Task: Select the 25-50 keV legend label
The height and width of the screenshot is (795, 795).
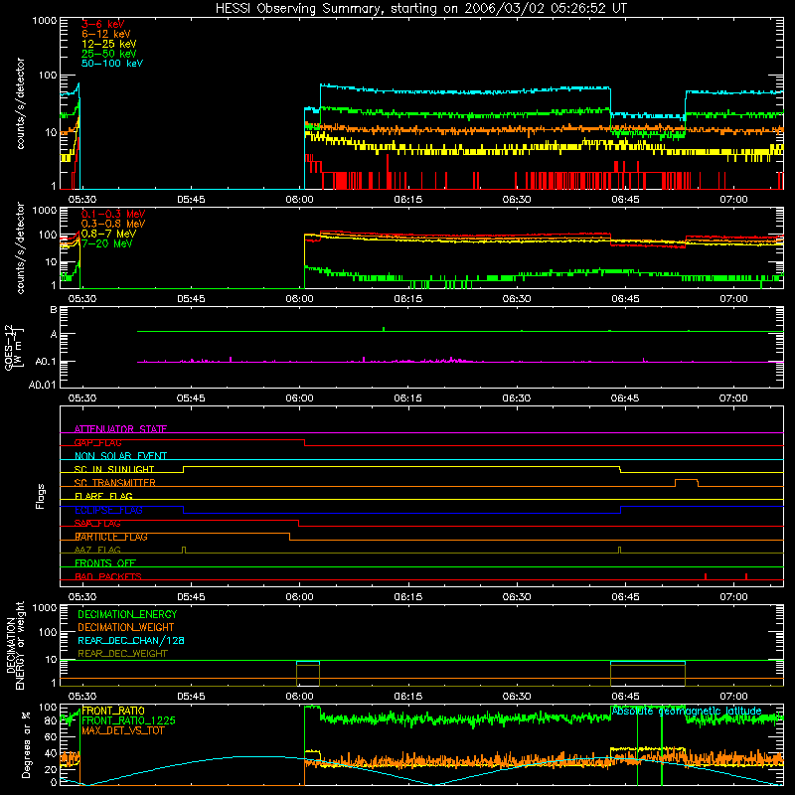Action: [x=109, y=54]
